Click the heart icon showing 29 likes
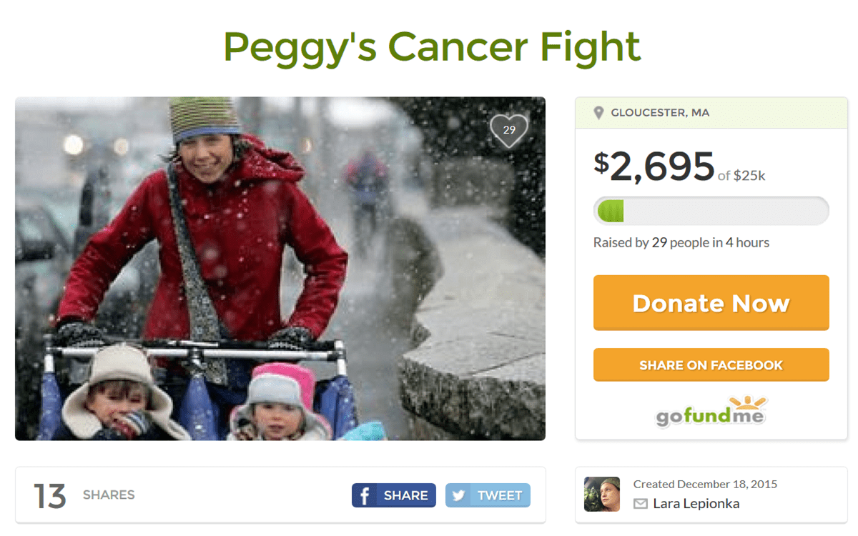Image resolution: width=858 pixels, height=536 pixels. tap(509, 131)
